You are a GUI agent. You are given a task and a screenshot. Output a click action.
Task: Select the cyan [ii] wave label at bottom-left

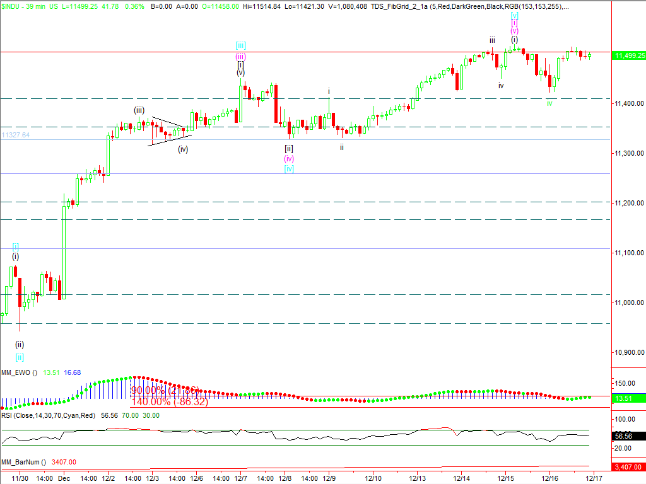(20, 357)
